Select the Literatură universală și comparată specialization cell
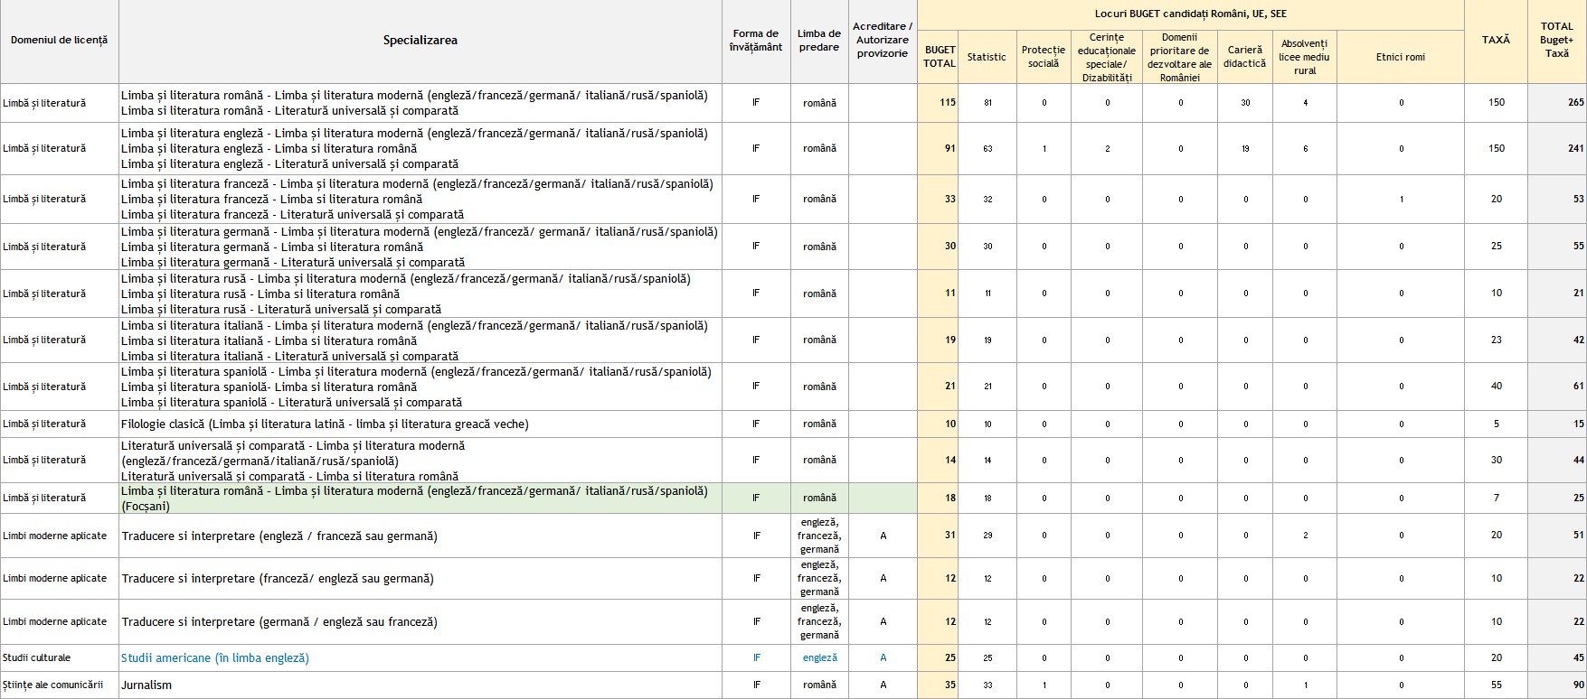This screenshot has height=699, width=1587. click(420, 461)
